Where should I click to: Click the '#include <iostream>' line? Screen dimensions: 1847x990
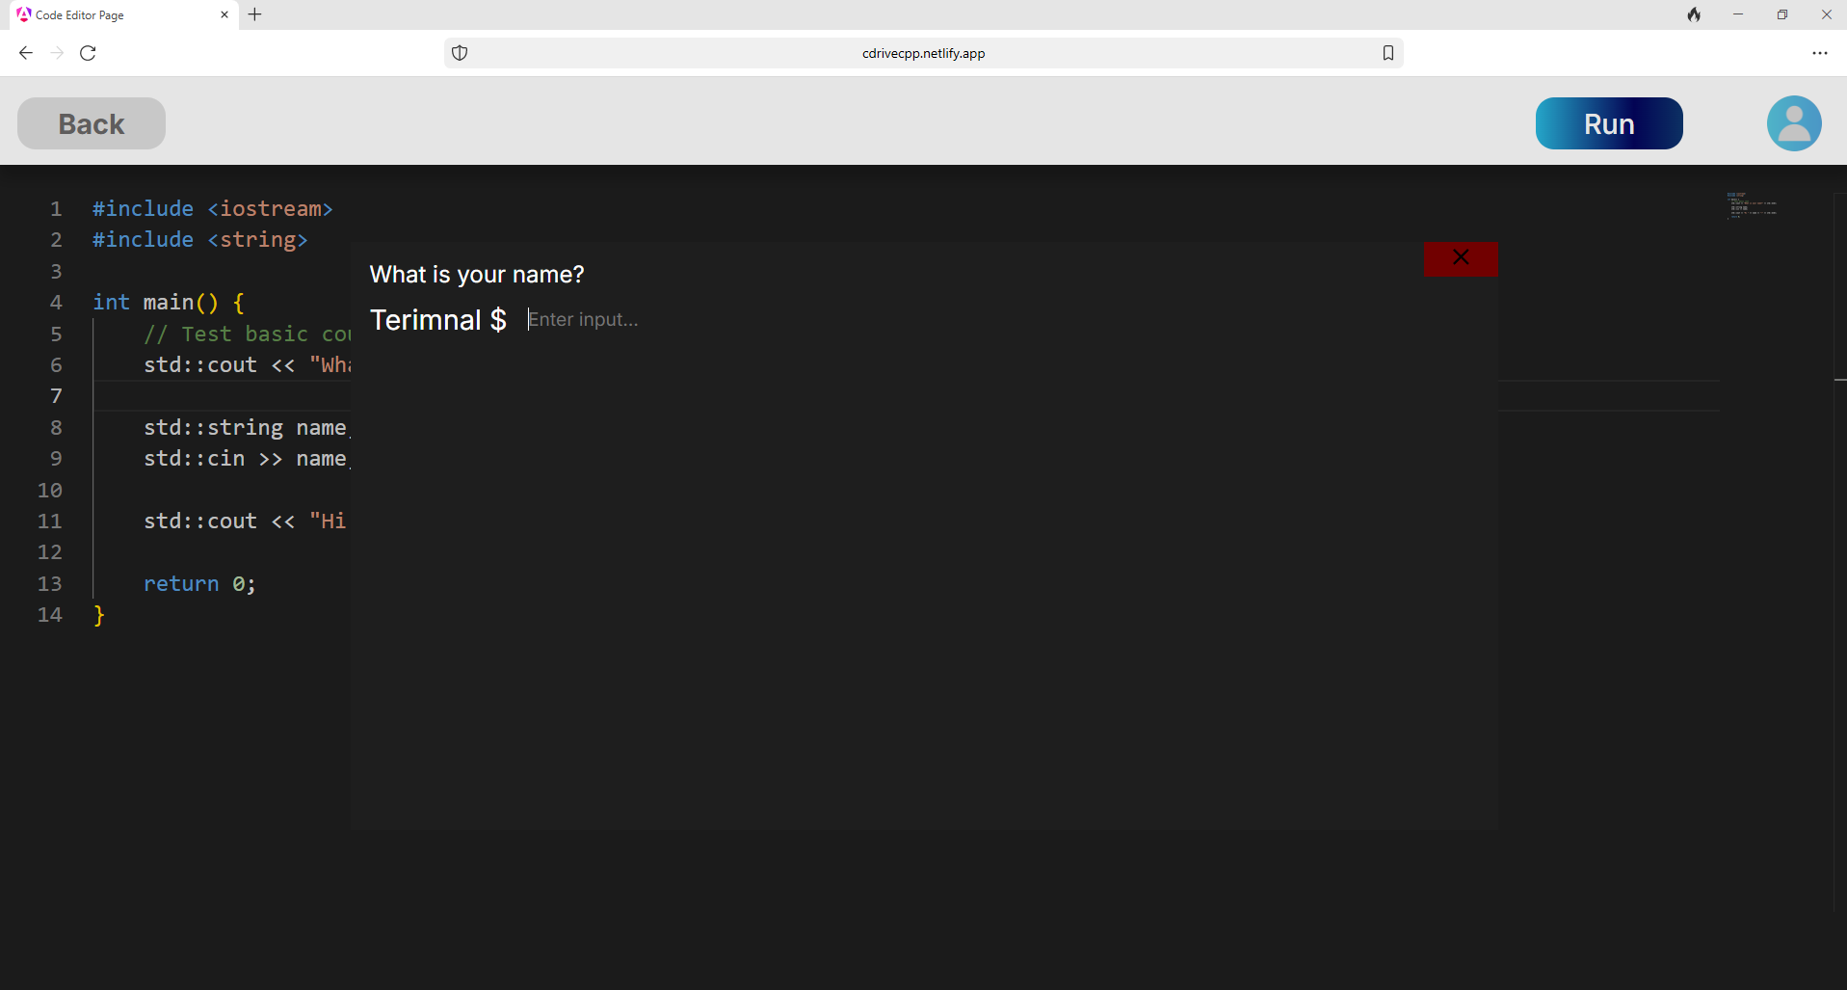point(212,208)
